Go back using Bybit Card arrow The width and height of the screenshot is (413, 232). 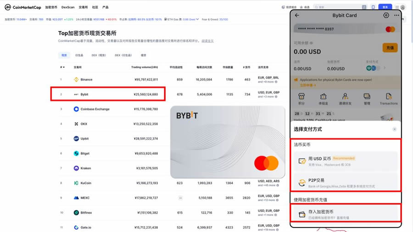tap(297, 15)
